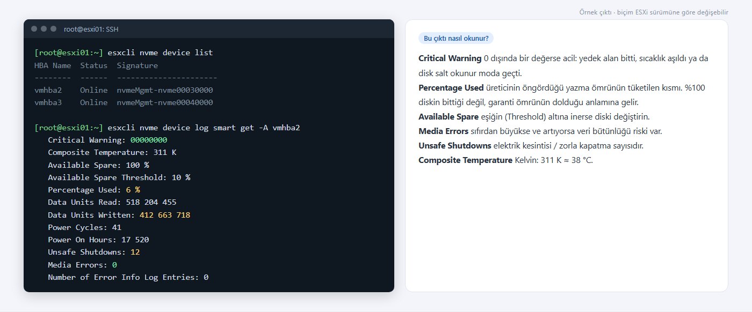Click the bold 'Available Spare' explanation term
752x312 pixels.
coord(448,116)
